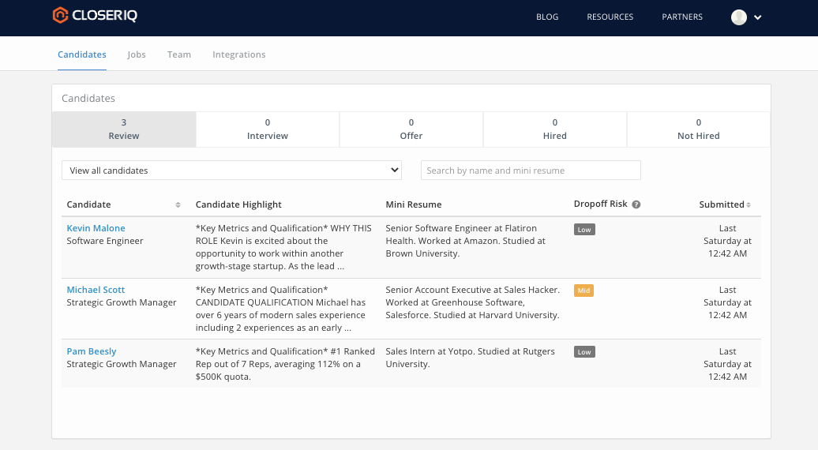Click the Dropoff Risk help icon
Image resolution: width=818 pixels, height=450 pixels.
[x=636, y=204]
